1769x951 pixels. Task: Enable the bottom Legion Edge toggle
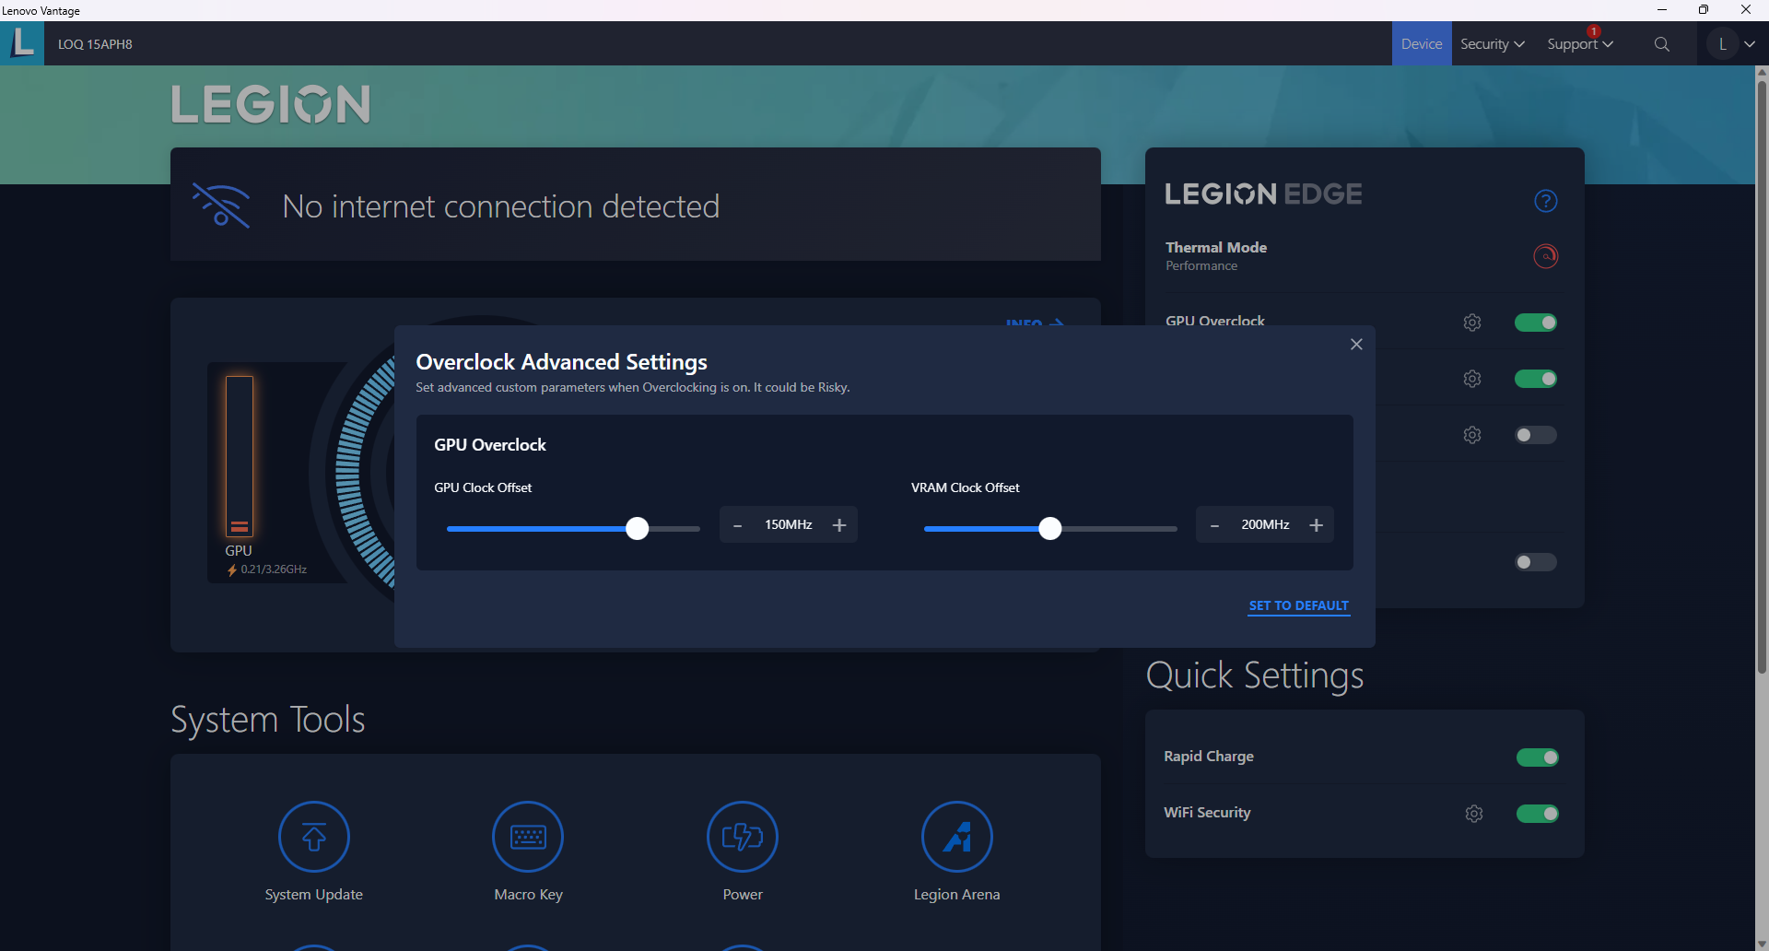tap(1536, 562)
